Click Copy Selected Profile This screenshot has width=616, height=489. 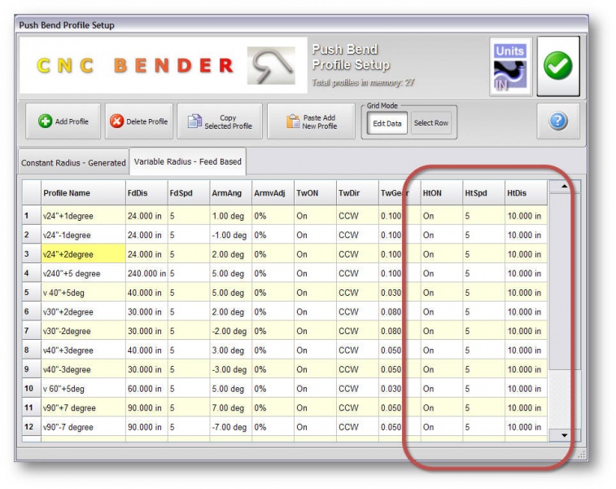click(x=220, y=122)
